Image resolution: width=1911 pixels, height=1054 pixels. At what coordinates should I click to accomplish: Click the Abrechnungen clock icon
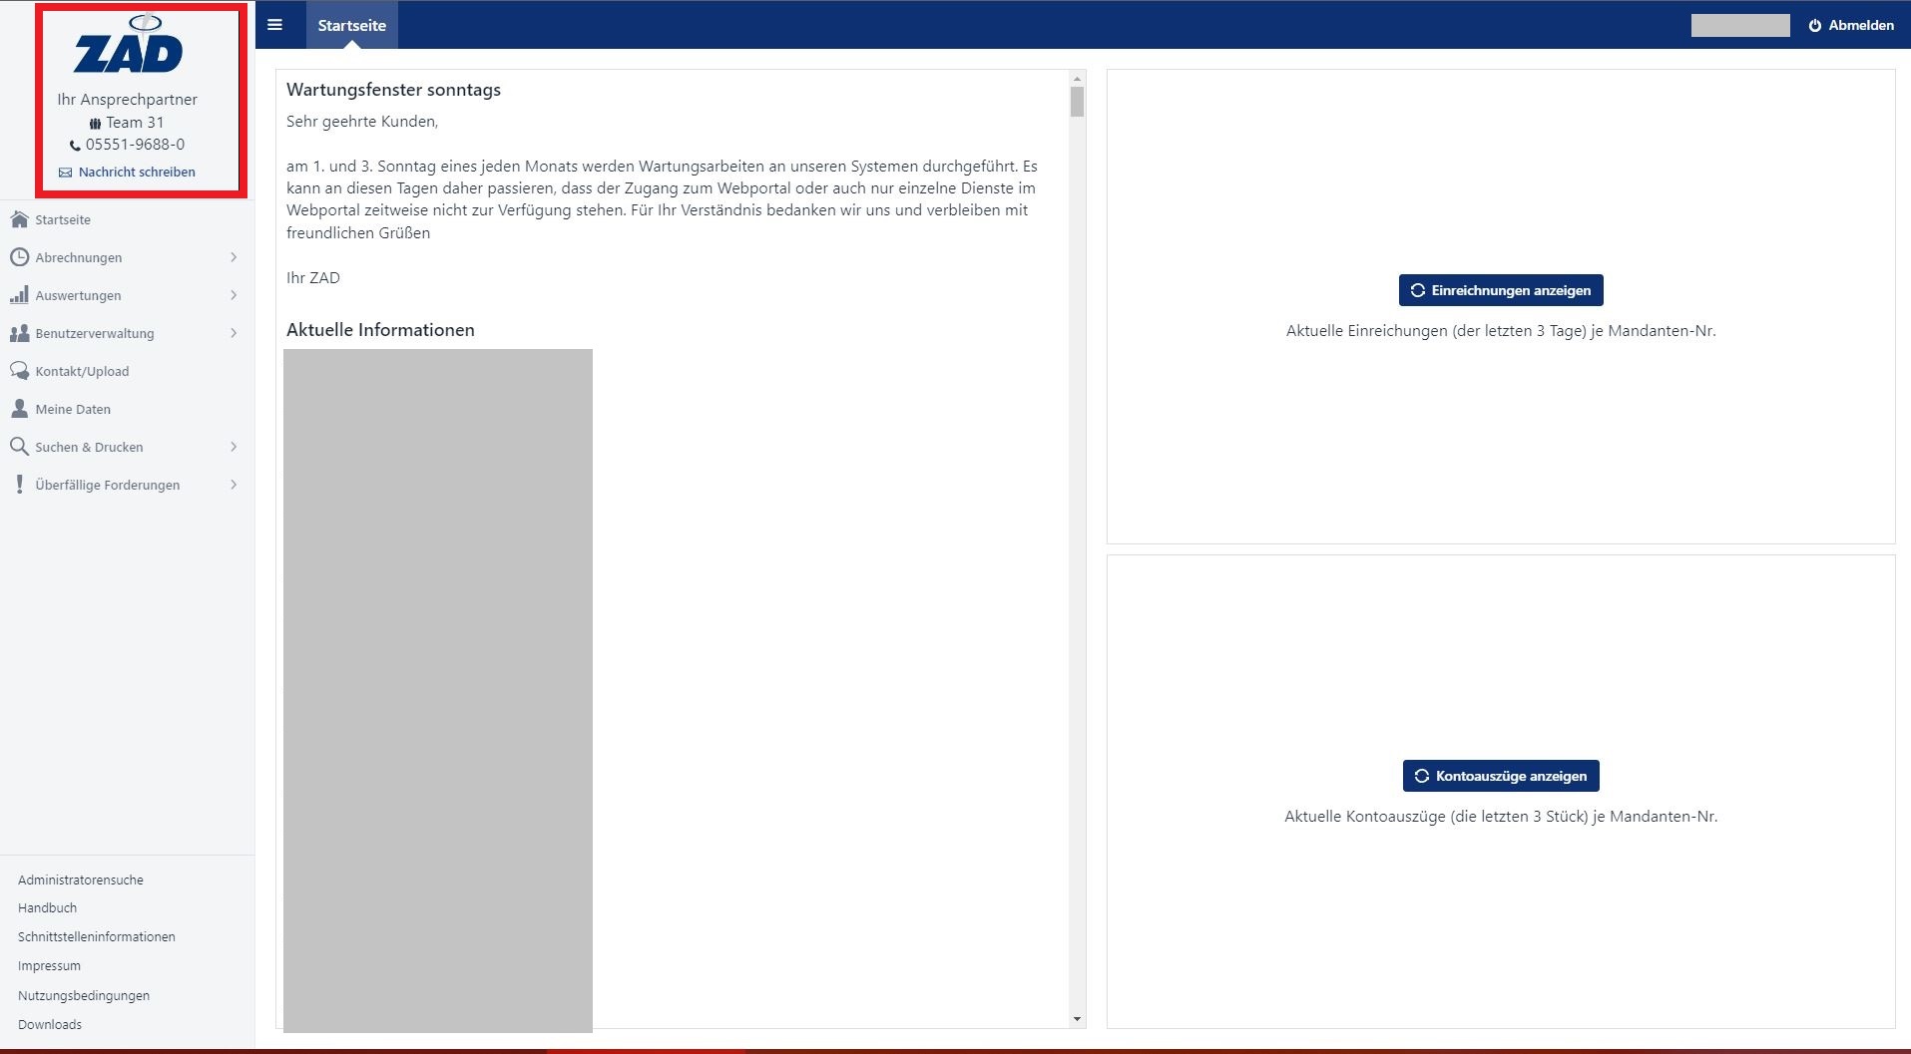[x=19, y=257]
